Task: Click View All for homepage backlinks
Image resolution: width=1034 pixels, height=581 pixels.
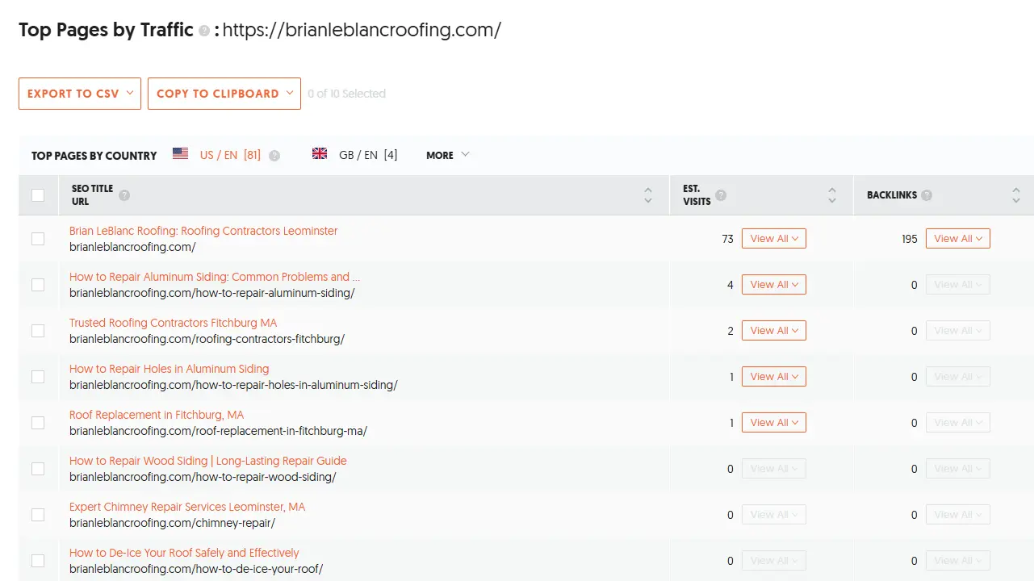Action: [x=957, y=239]
